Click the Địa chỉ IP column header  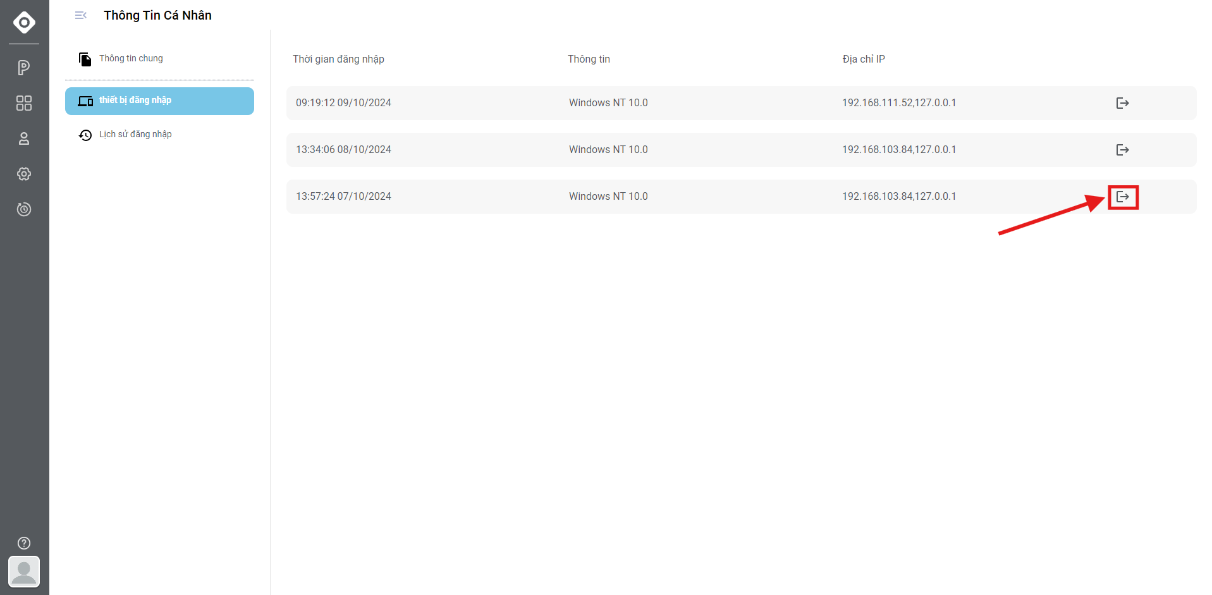(864, 59)
